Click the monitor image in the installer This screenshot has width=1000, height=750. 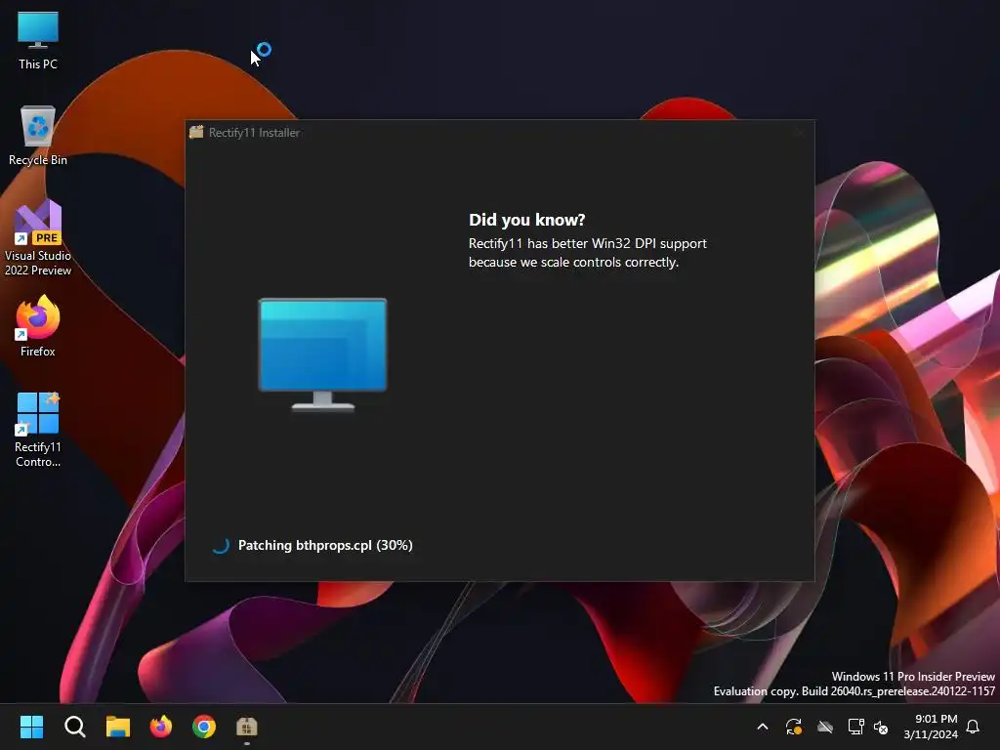pyautogui.click(x=322, y=354)
